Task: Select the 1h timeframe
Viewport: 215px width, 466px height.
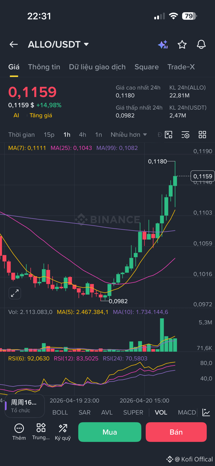Action: pyautogui.click(x=67, y=135)
